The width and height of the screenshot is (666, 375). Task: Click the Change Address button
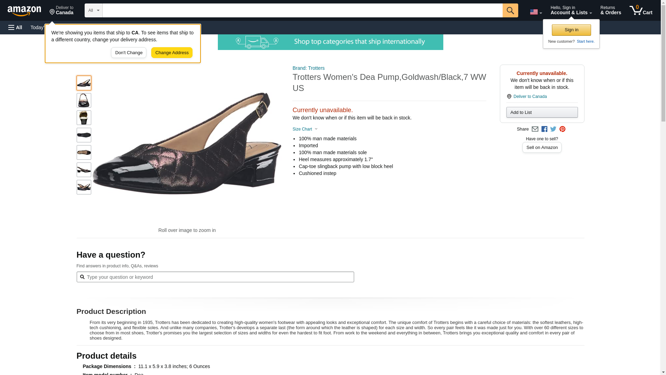(172, 53)
